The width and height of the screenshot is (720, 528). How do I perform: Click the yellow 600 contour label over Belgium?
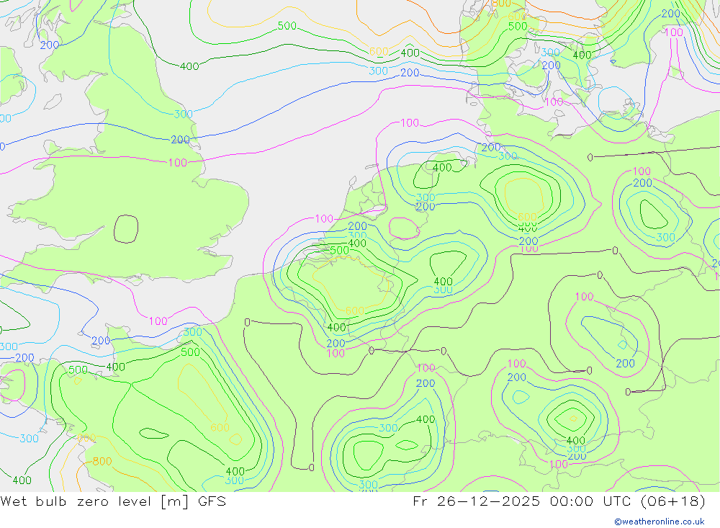355,310
